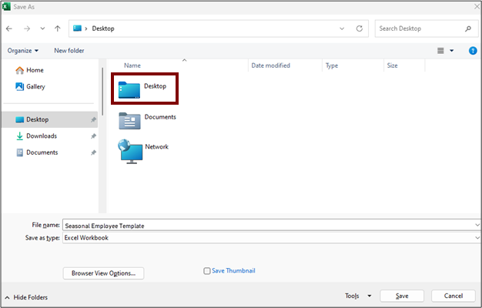Screen dimensions: 482x308
Task: Go to Home in the navigation pane
Action: tap(35, 70)
